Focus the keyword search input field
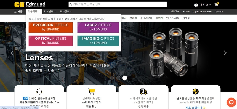This screenshot has height=109, width=237. (118, 4)
